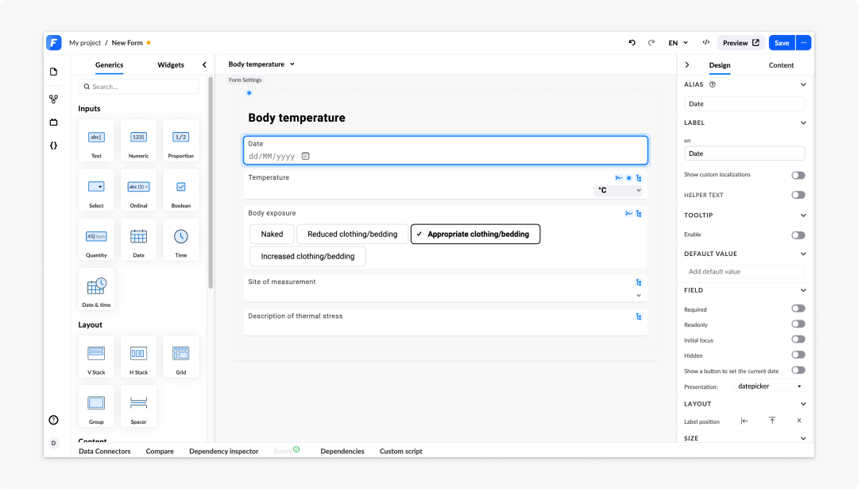
Task: Open the Dependency inspector tab
Action: coord(223,451)
